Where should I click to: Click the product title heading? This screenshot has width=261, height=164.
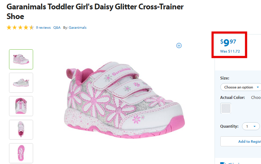(x=95, y=12)
